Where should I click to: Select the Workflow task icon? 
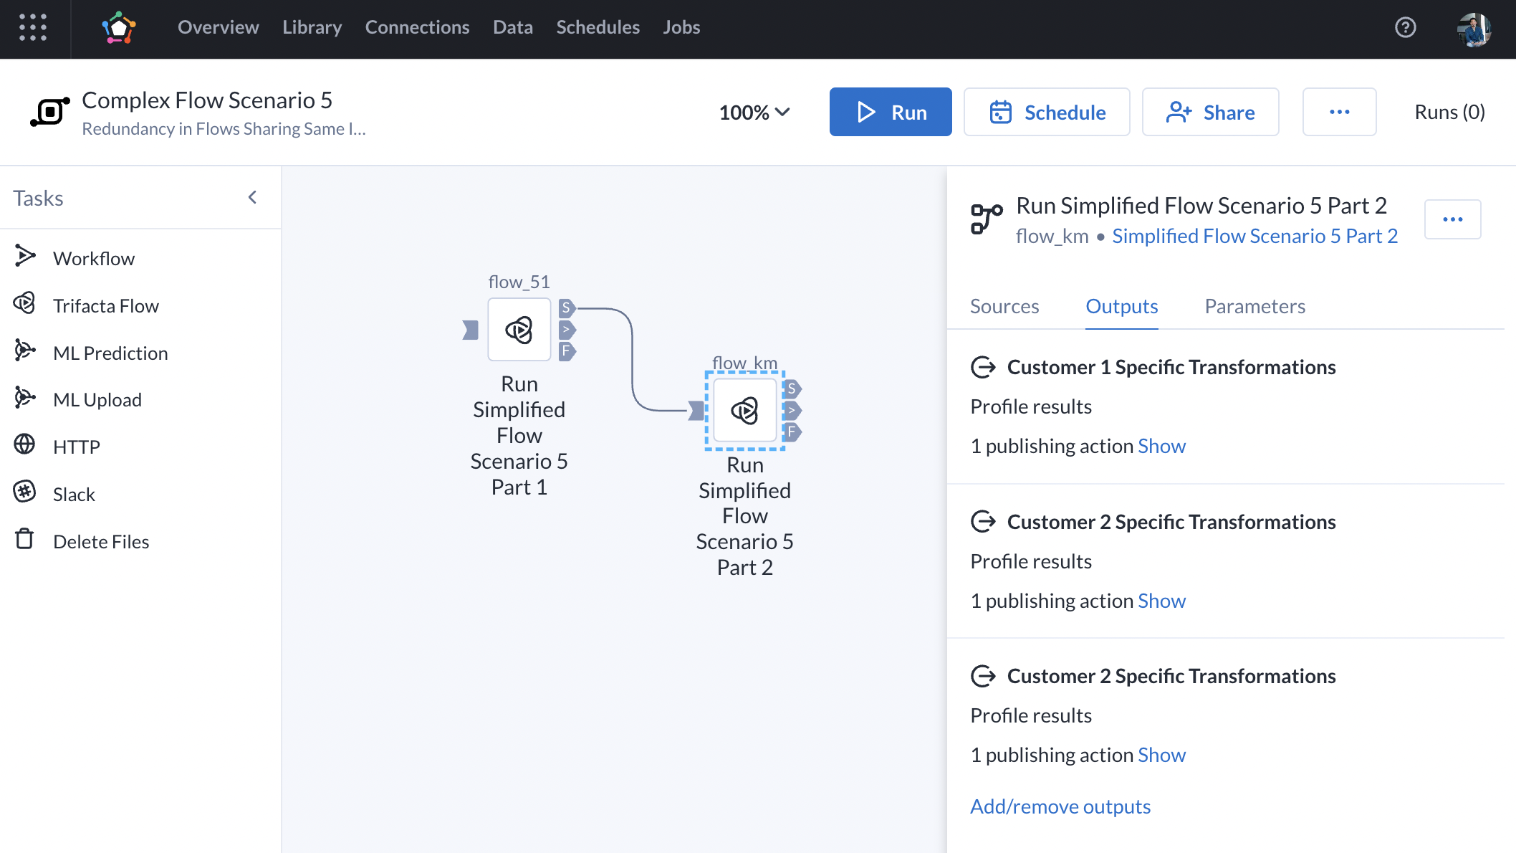[x=25, y=257]
